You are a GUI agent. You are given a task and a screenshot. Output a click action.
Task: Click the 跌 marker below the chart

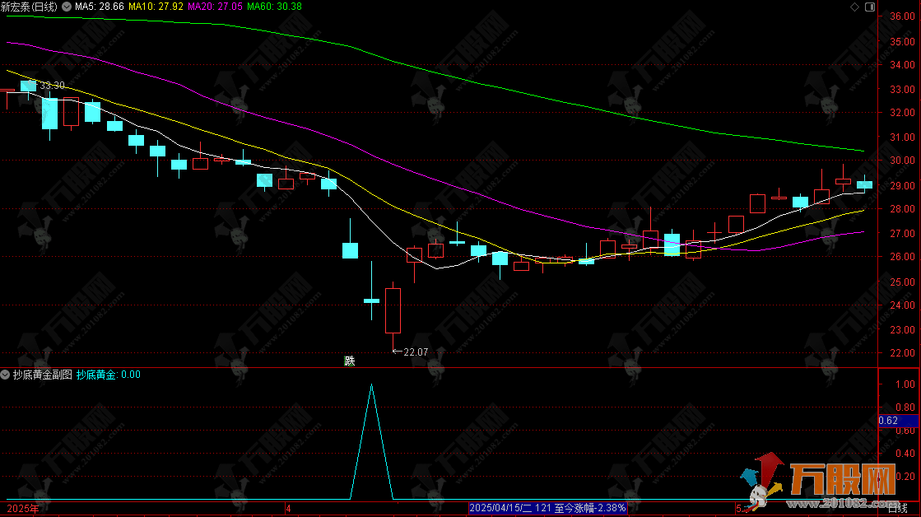tap(349, 361)
